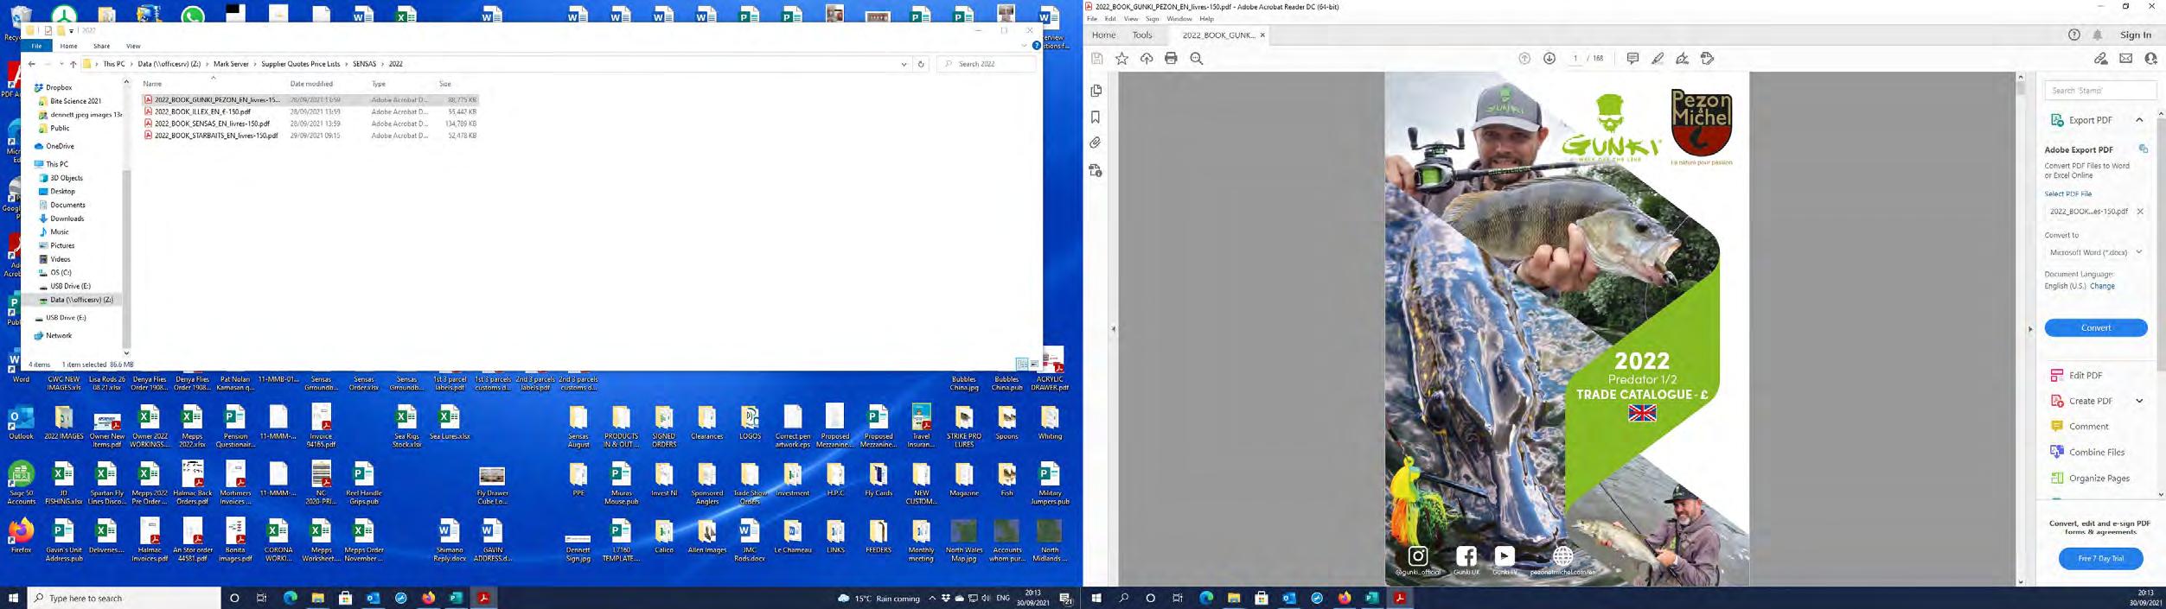Viewport: 2166px width, 609px height.
Task: Remove the selected PDF file with the X
Action: 2140,212
